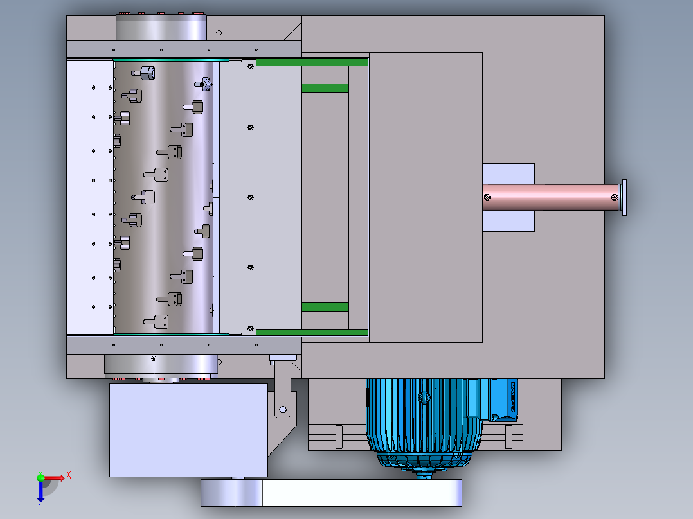
Task: Select the lavender block above the pink cylinder
Action: click(x=509, y=174)
